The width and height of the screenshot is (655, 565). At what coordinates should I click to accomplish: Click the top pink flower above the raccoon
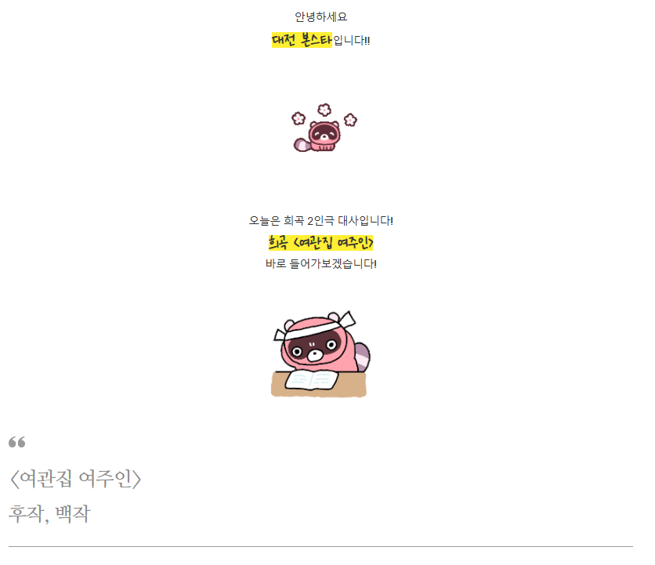(x=324, y=110)
